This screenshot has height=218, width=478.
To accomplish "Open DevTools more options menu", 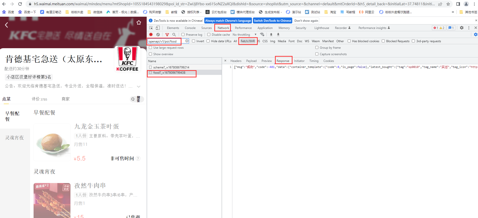I will click(469, 28).
